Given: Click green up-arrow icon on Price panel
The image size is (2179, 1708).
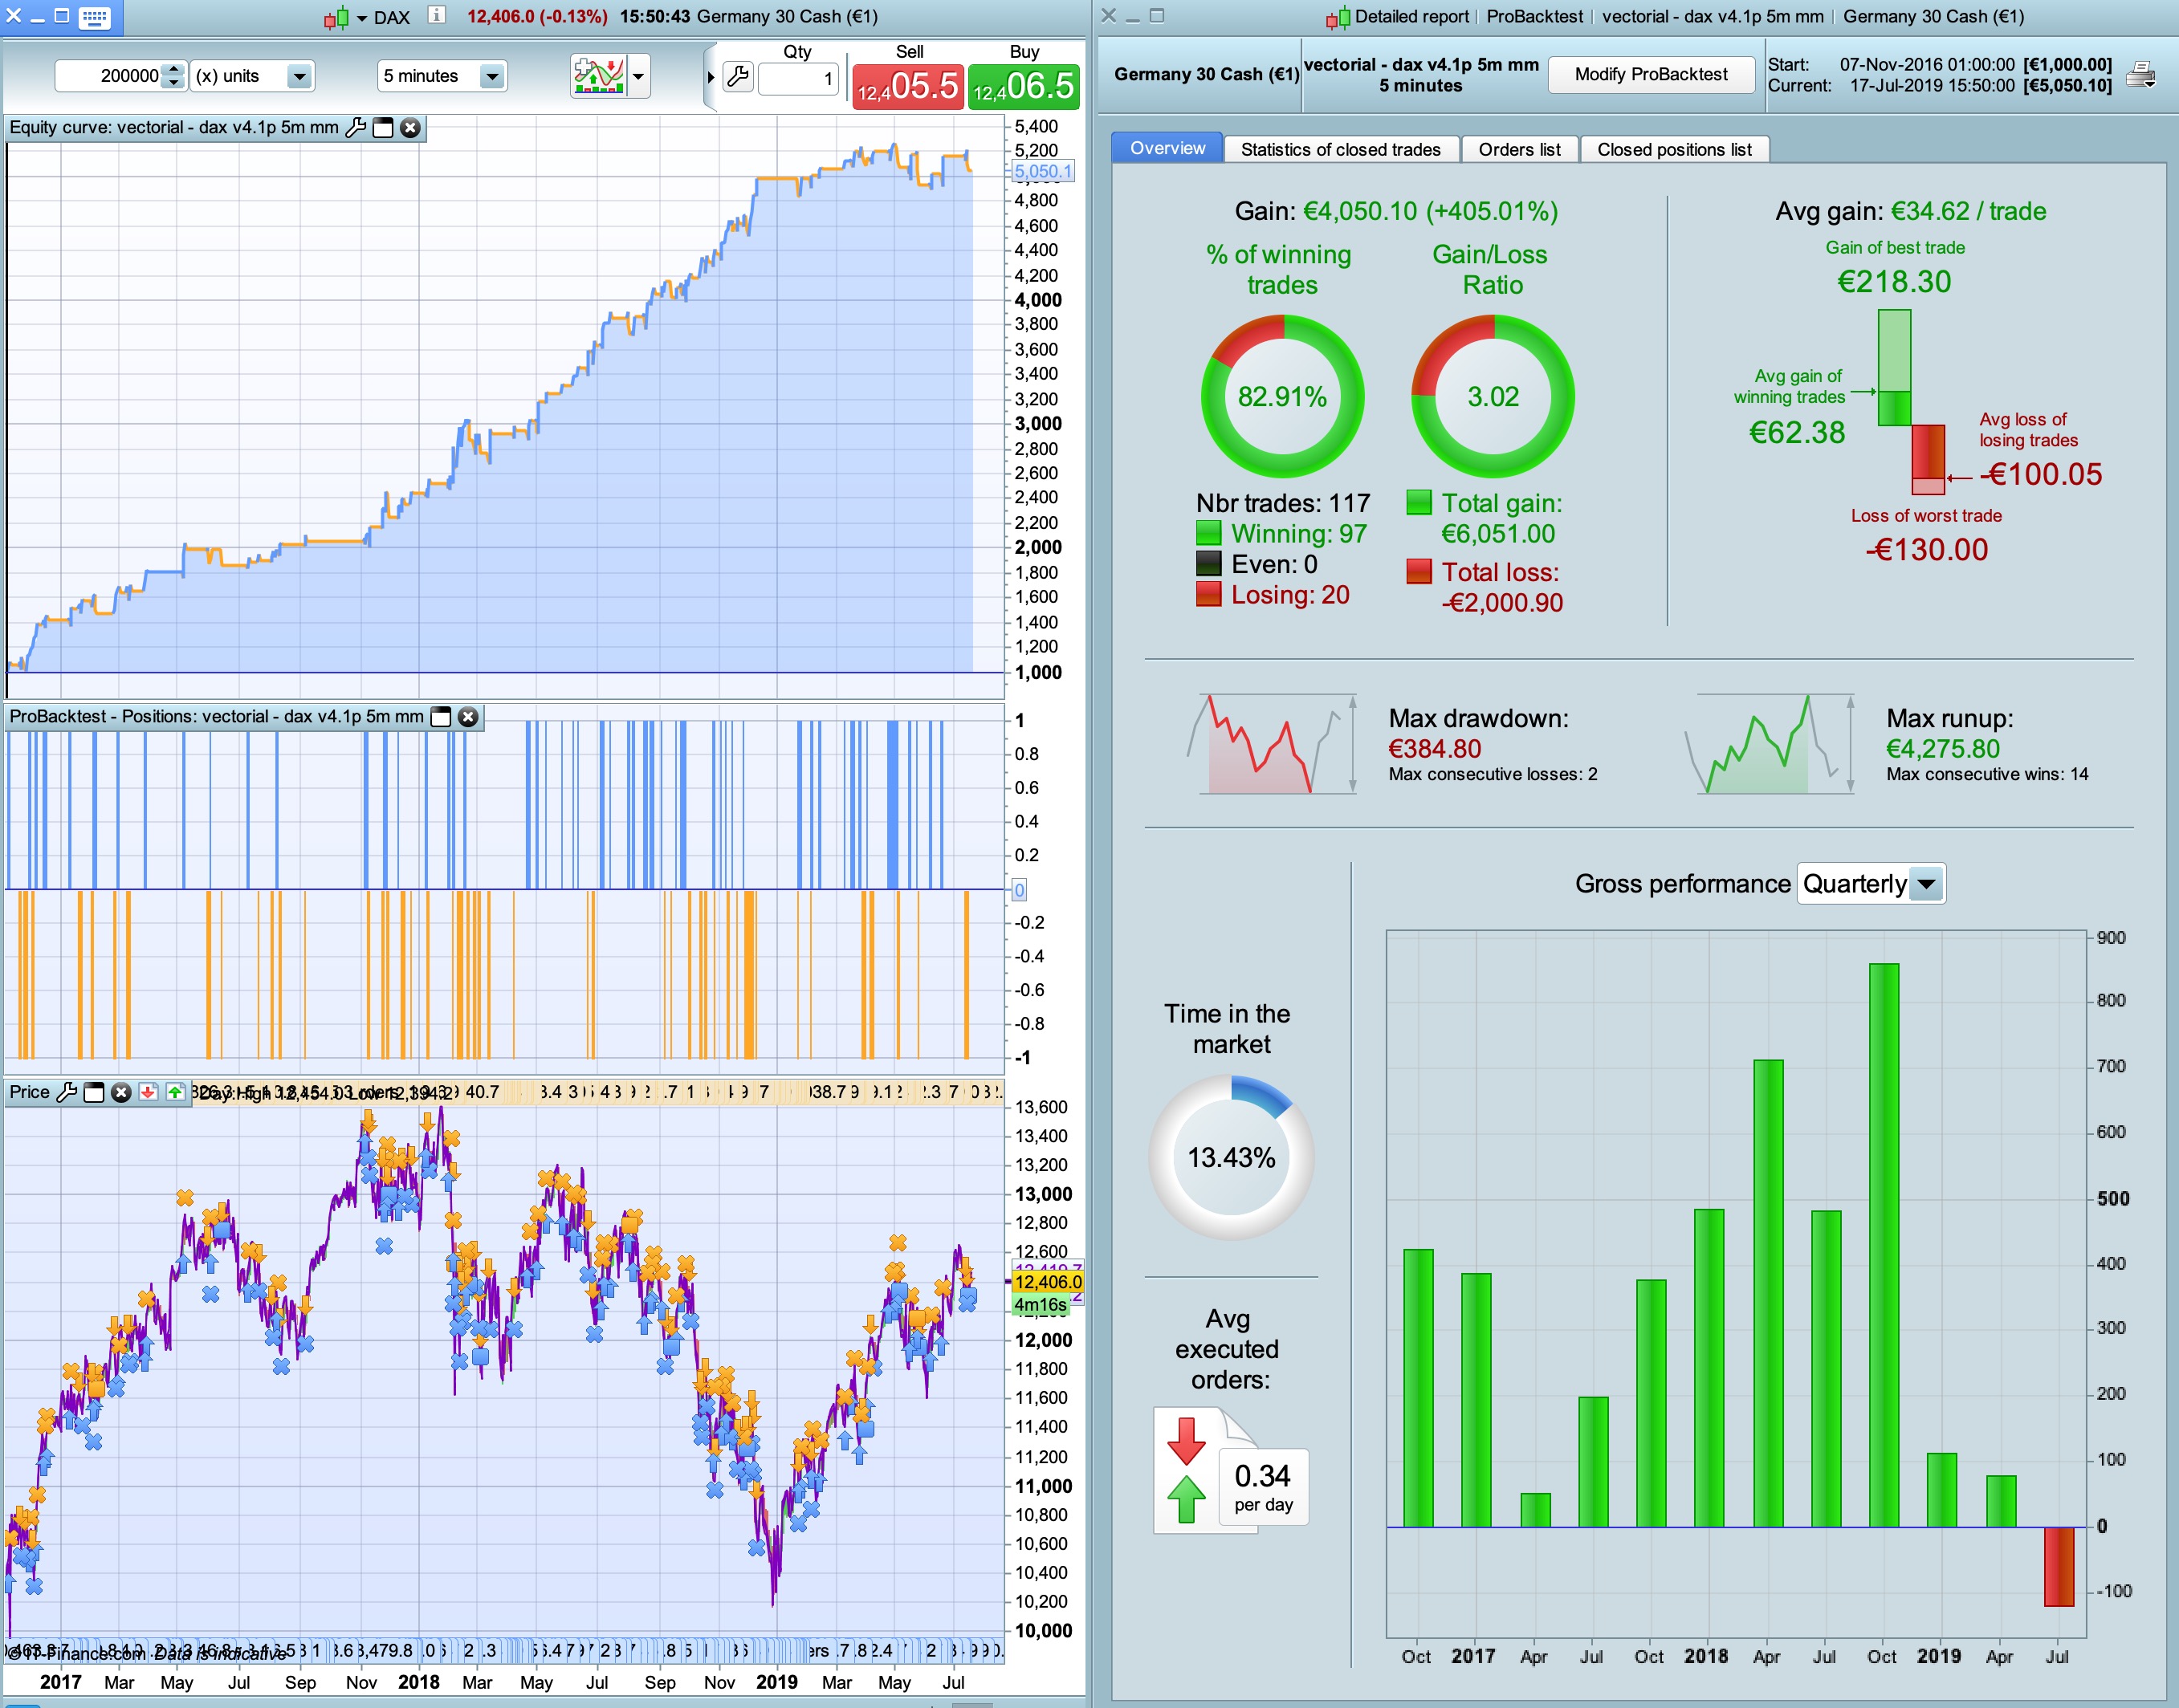Looking at the screenshot, I should [175, 1092].
